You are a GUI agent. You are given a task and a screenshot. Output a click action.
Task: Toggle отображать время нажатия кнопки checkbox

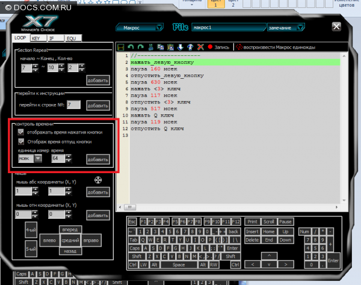[x=20, y=132]
